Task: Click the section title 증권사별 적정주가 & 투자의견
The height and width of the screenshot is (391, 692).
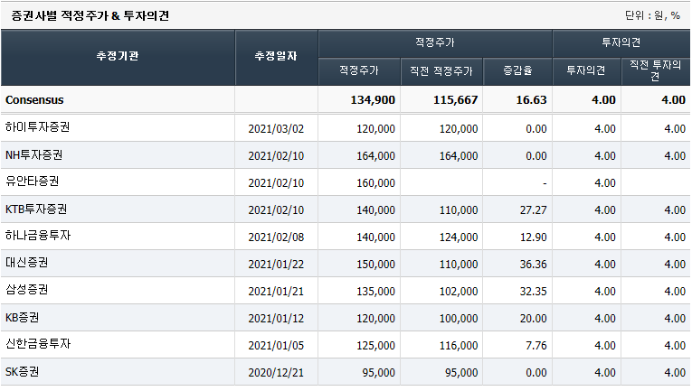Action: [90, 16]
